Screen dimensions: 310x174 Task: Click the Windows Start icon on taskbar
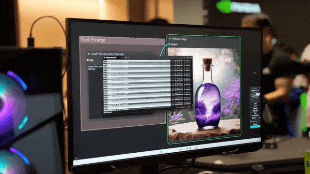[x=161, y=152]
